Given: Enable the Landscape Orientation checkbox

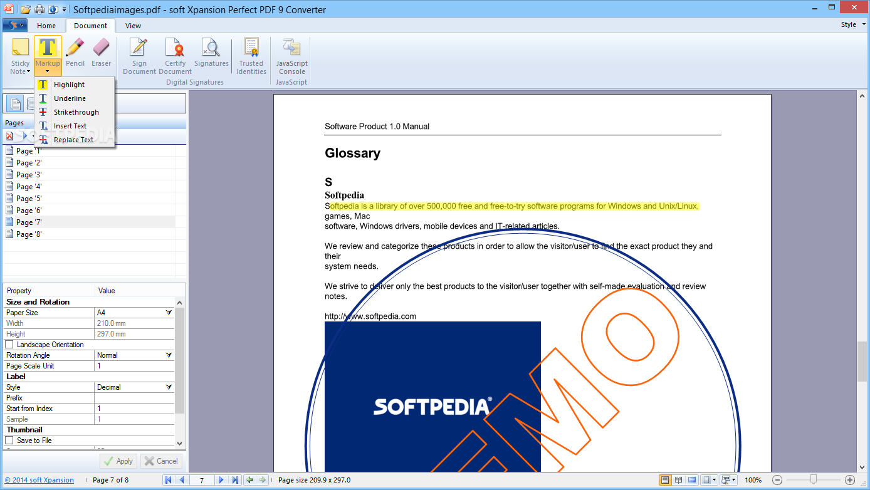Looking at the screenshot, I should pyautogui.click(x=9, y=345).
